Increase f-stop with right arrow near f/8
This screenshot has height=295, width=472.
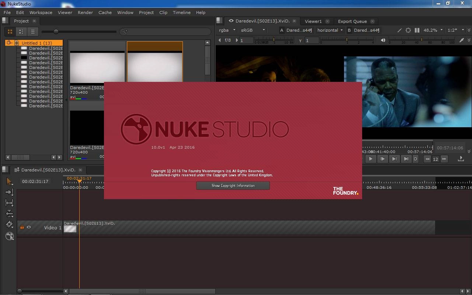pos(236,40)
